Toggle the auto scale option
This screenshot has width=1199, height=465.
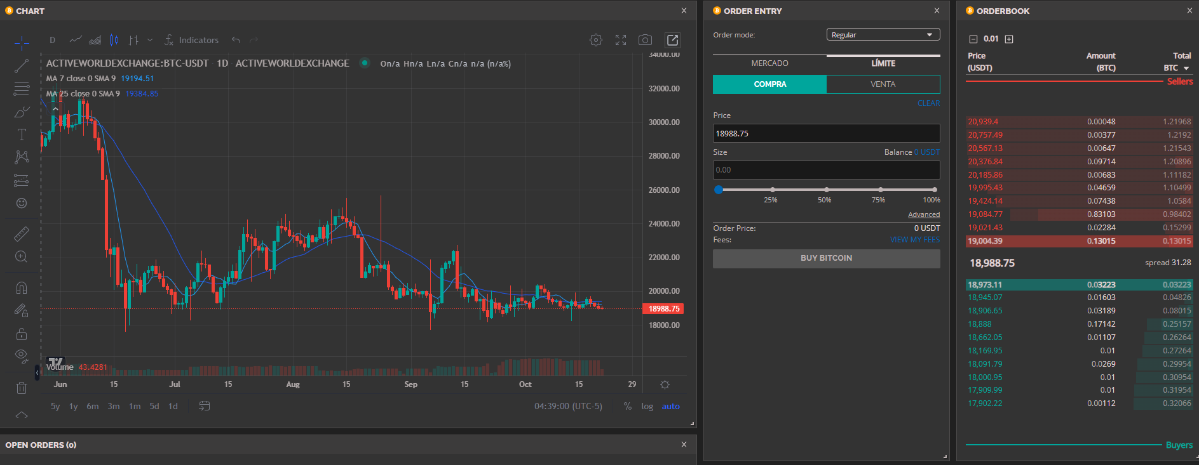coord(670,406)
